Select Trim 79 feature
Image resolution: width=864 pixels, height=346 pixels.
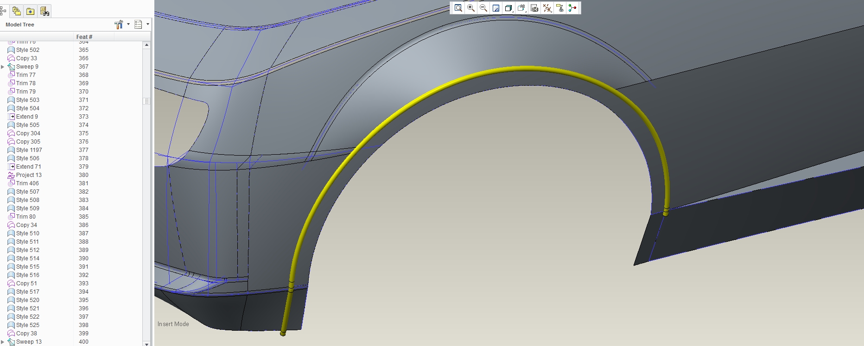[26, 92]
